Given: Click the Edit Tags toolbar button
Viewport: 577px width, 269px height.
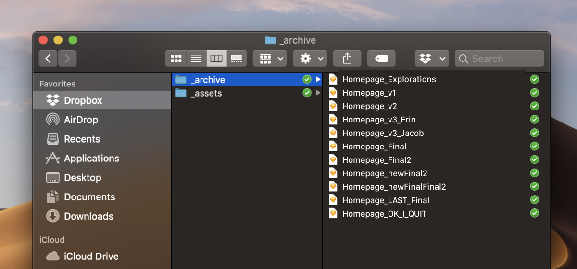Looking at the screenshot, I should [381, 59].
